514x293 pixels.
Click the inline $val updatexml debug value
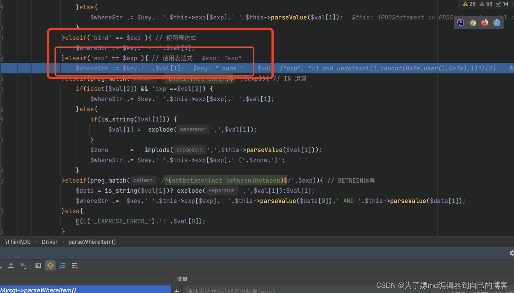pyautogui.click(x=376, y=68)
